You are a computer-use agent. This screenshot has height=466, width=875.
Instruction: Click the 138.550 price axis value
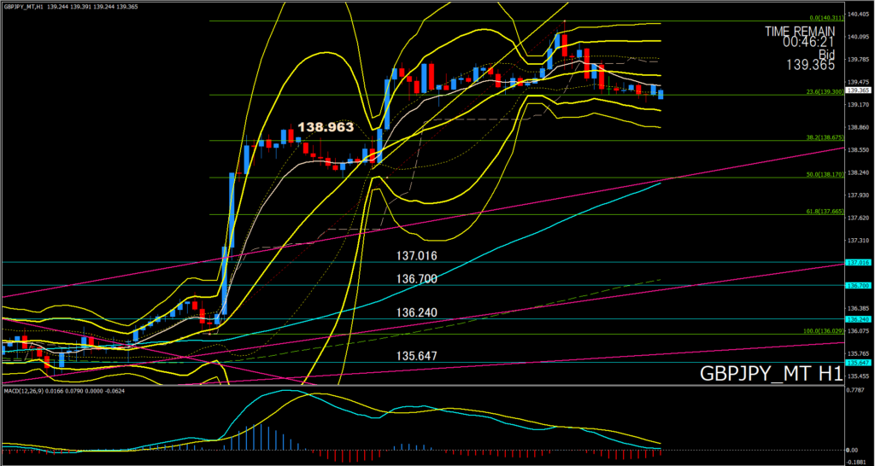tap(860, 150)
